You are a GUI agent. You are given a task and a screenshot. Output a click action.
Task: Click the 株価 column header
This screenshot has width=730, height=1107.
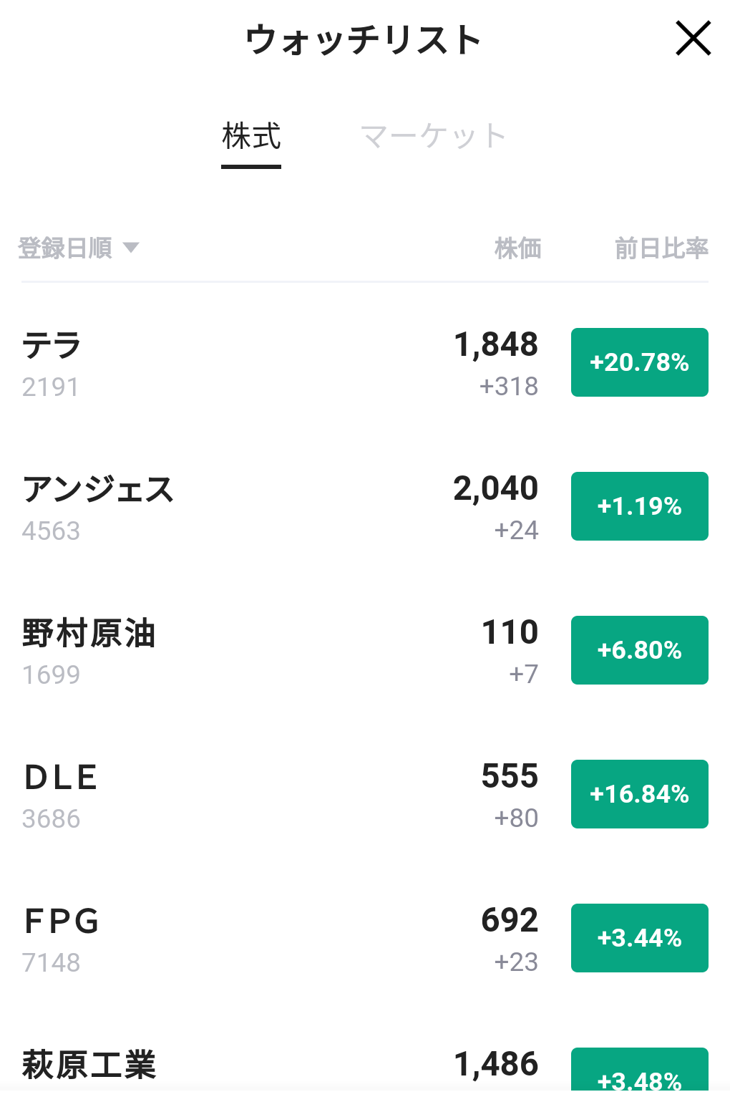pos(517,248)
